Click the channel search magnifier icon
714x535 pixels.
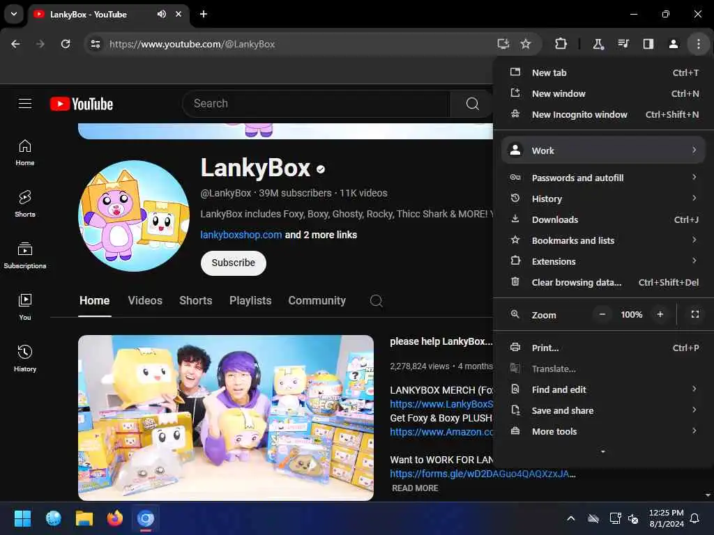coord(376,300)
